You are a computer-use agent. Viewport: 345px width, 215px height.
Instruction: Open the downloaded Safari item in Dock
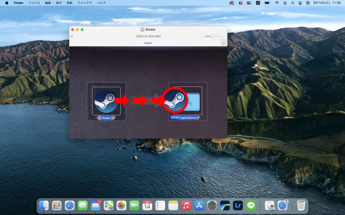tap(283, 206)
